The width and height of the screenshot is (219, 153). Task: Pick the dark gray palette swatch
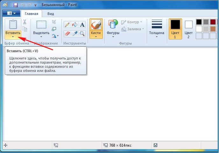(206, 22)
